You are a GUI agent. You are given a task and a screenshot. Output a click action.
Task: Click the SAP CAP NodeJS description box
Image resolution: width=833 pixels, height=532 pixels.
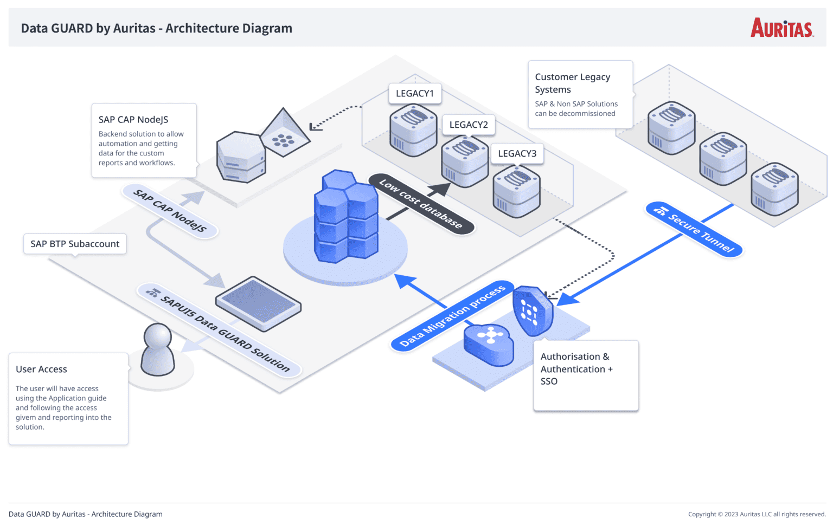click(144, 140)
